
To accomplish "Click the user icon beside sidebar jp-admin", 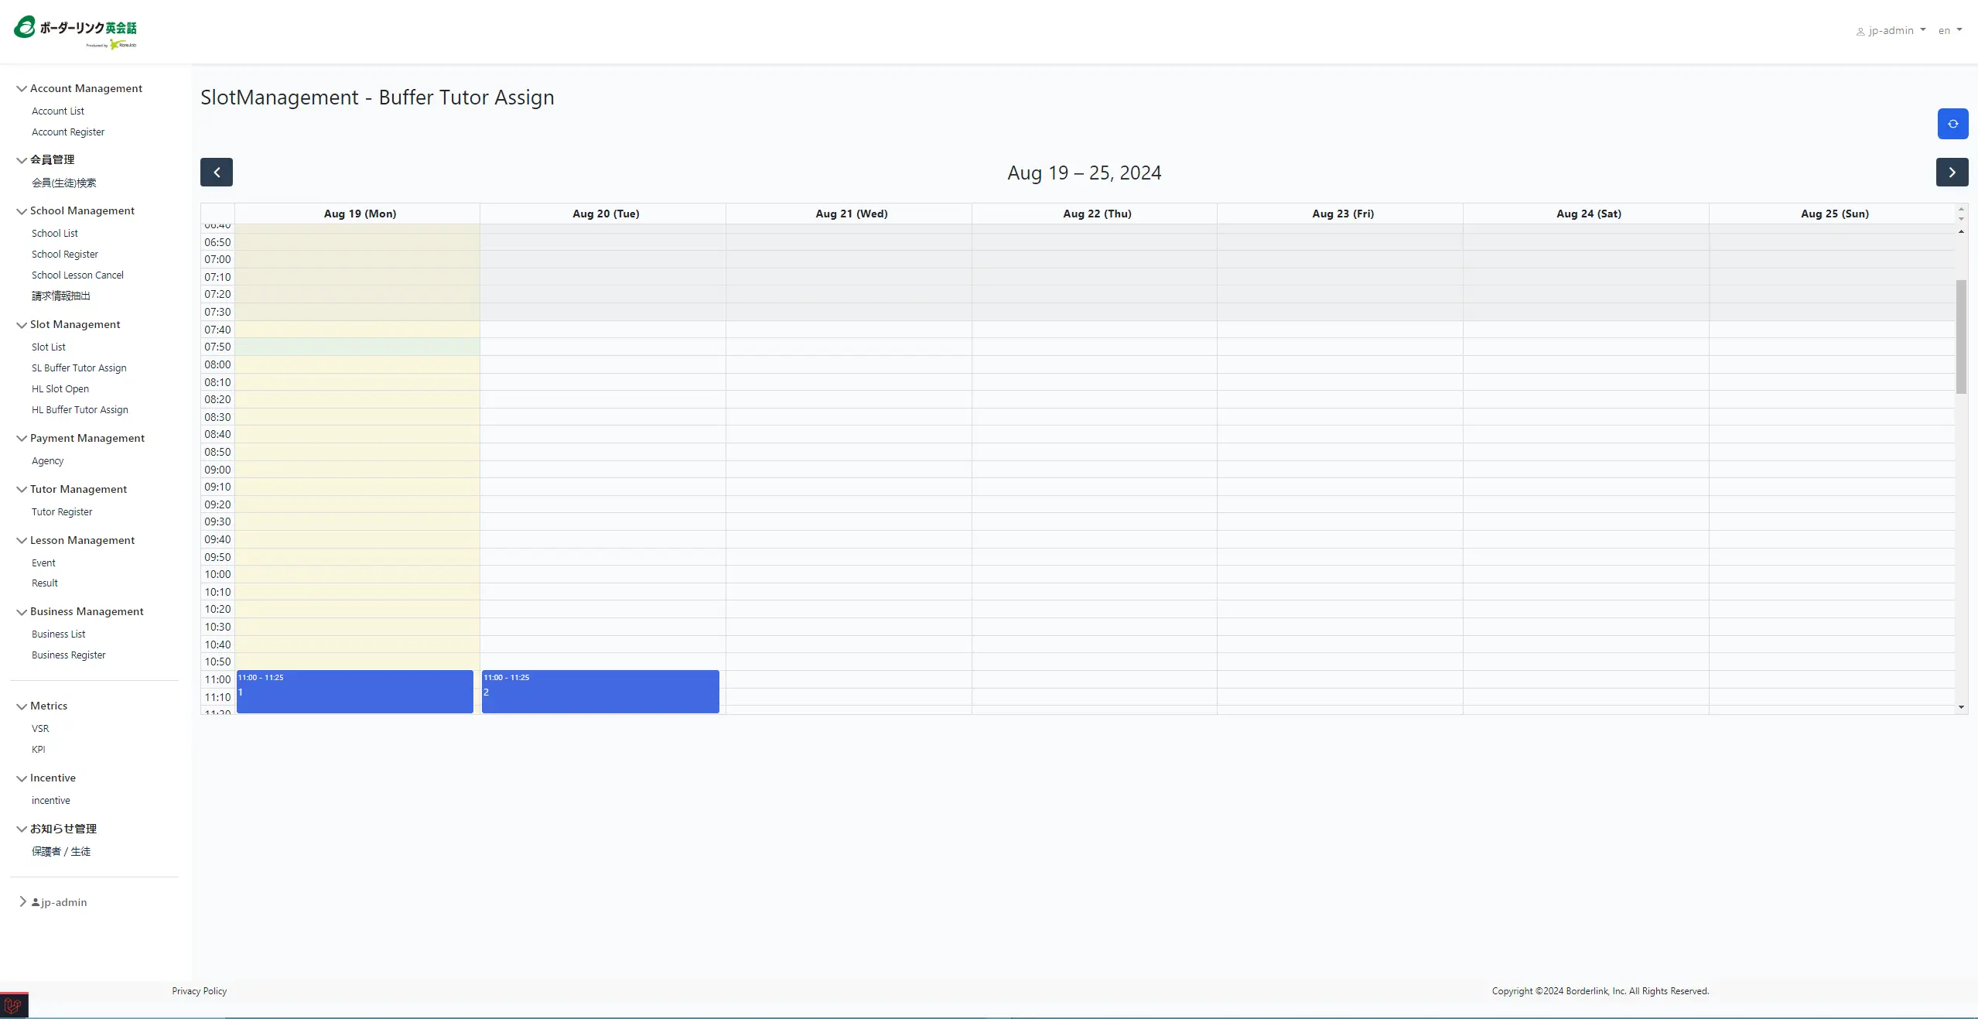I will click(36, 902).
